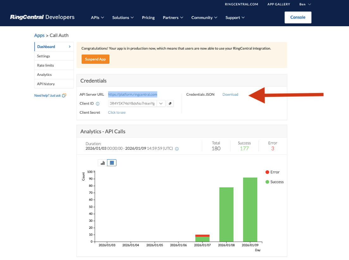Open the Pricing page
The height and width of the screenshot is (260, 349).
(x=148, y=18)
